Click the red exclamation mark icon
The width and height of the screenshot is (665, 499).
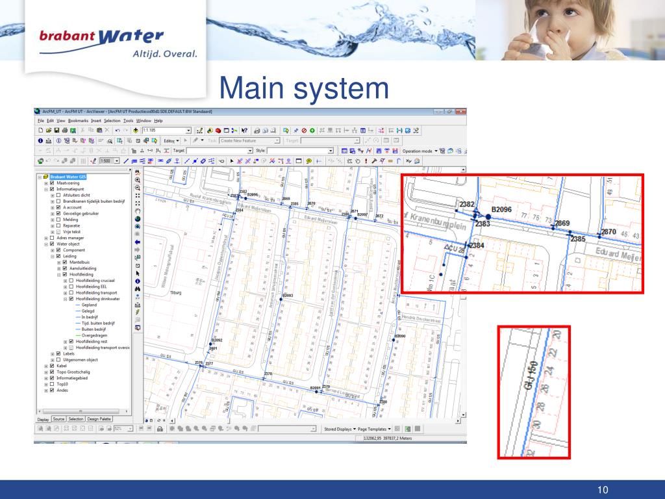(x=366, y=161)
